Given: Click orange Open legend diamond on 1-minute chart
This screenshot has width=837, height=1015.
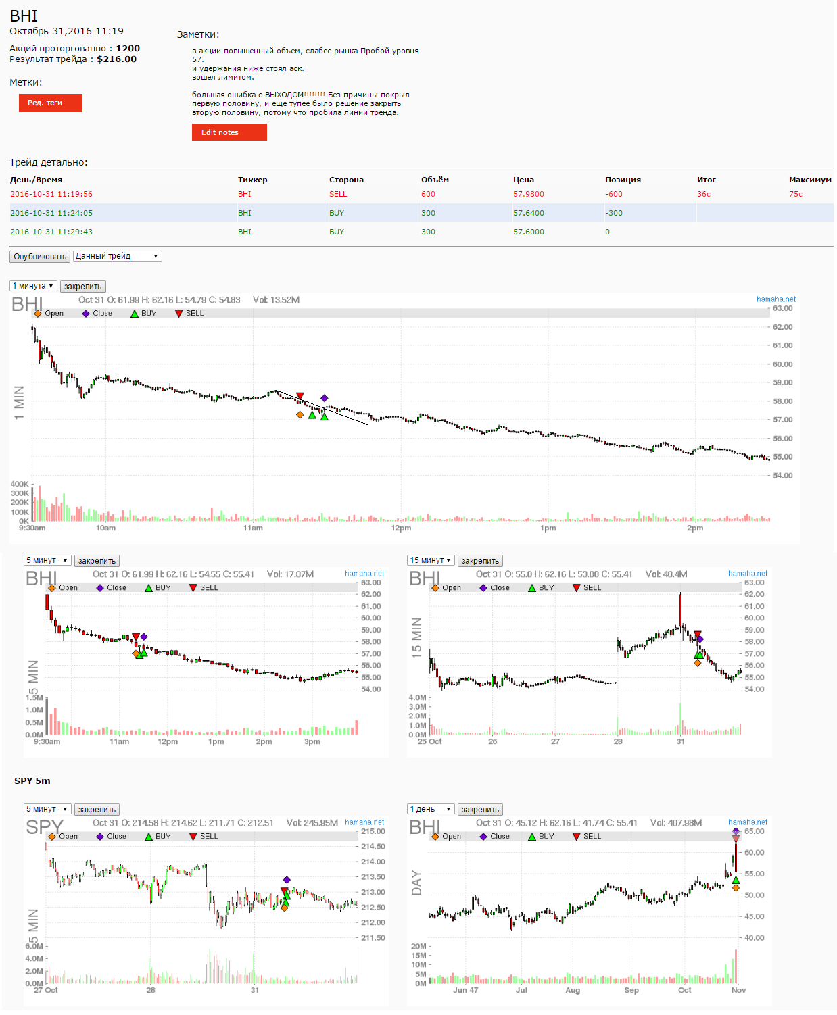Looking at the screenshot, I should 38,314.
